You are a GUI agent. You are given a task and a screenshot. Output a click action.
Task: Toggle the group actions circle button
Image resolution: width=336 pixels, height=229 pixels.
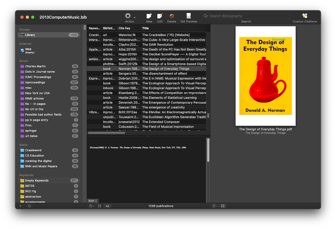(29, 206)
